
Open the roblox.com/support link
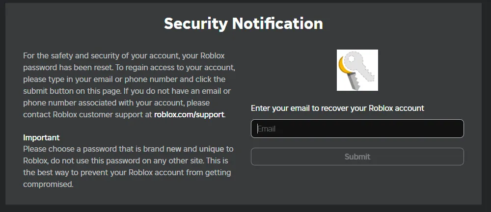(189, 115)
